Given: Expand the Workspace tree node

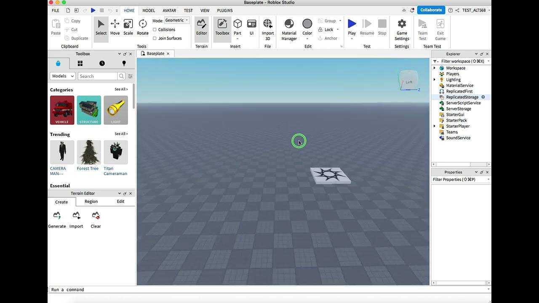Looking at the screenshot, I should (435, 68).
